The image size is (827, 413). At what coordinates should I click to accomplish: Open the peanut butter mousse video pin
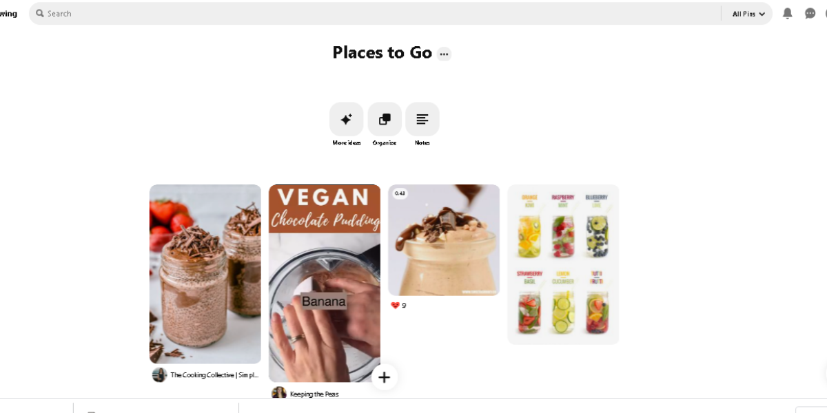pos(444,240)
